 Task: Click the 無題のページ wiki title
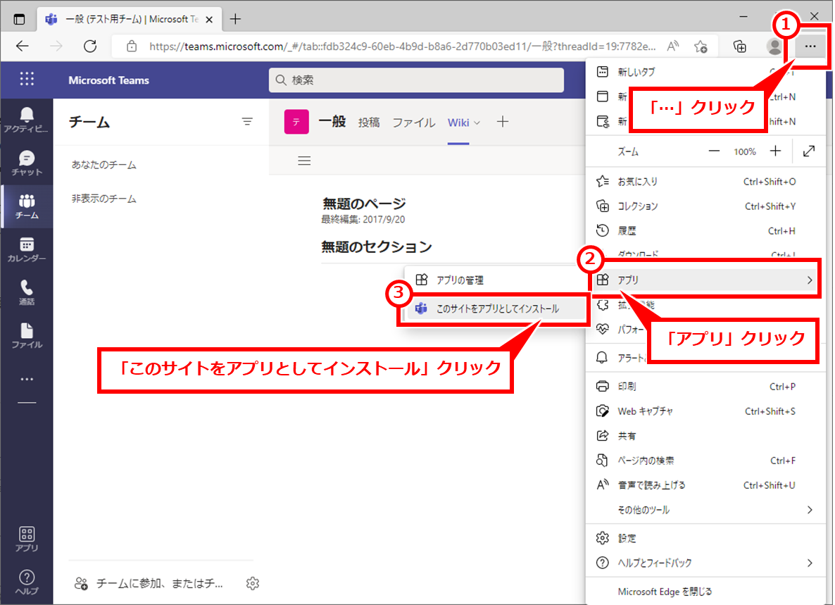[364, 204]
